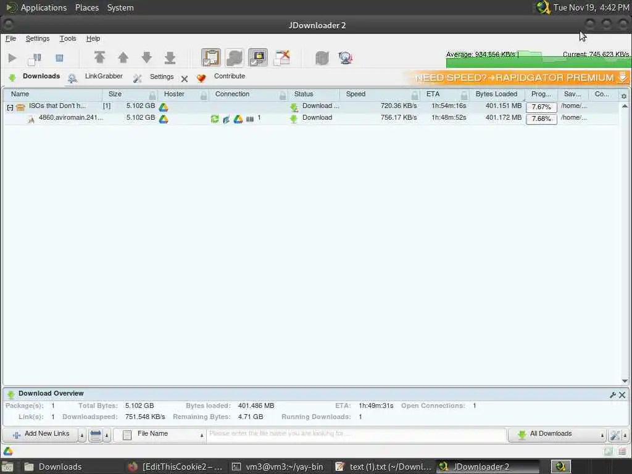Click Google Drive status bar icon

(x=8, y=451)
